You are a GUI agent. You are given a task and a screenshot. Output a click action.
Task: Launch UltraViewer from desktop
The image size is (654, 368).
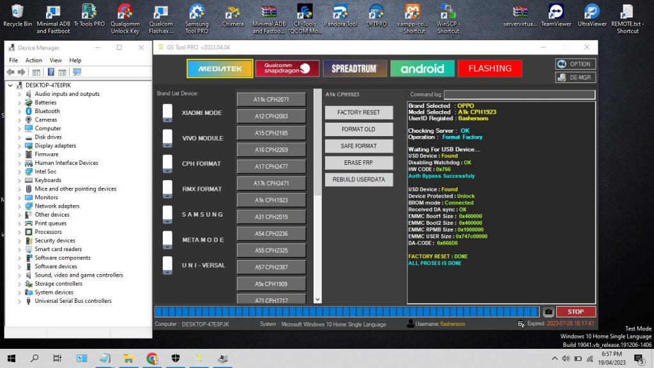pos(592,15)
